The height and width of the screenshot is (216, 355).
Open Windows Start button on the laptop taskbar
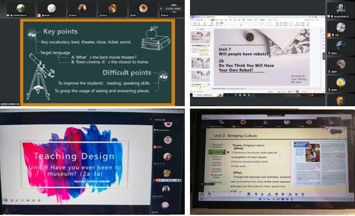point(260,199)
